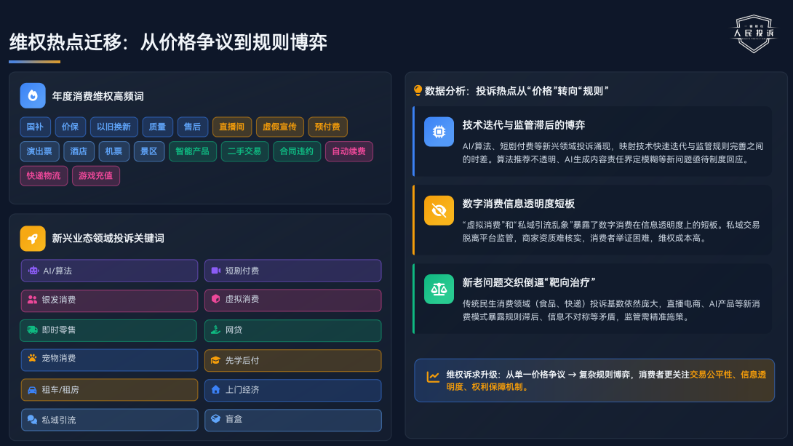Click the blue flame icon

tap(33, 95)
